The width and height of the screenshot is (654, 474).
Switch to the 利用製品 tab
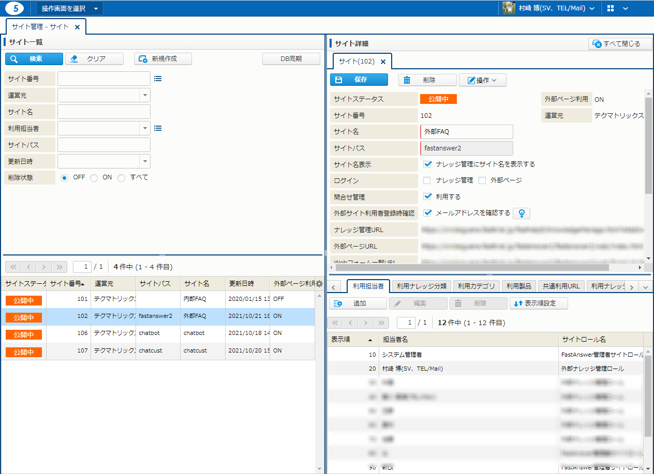click(518, 286)
